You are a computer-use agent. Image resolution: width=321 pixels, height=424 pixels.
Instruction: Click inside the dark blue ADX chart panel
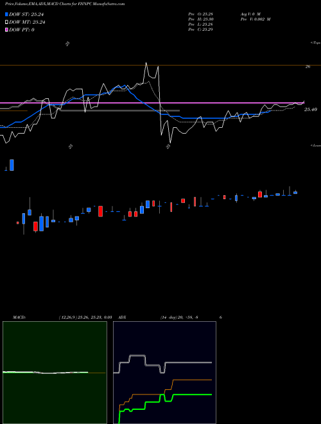pyautogui.click(x=164, y=373)
